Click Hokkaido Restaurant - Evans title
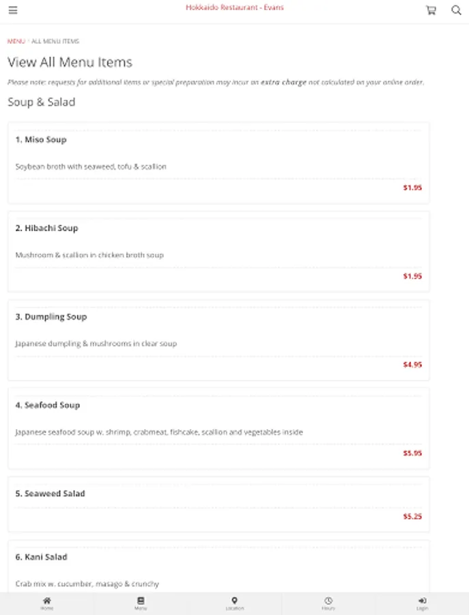Image resolution: width=469 pixels, height=615 pixels. coord(234,8)
